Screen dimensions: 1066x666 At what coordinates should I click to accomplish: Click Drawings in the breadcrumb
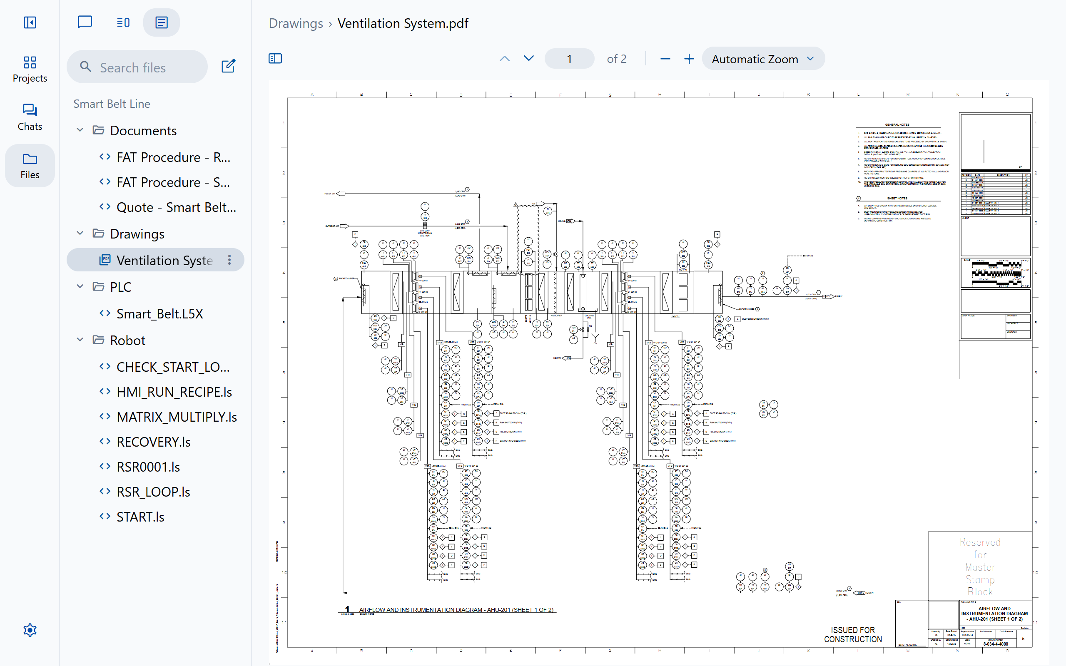296,23
